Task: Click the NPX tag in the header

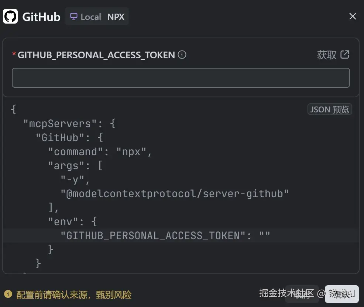Action: click(x=116, y=17)
